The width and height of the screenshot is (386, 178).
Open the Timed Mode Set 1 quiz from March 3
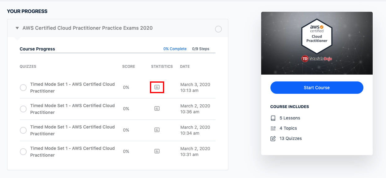pos(72,88)
